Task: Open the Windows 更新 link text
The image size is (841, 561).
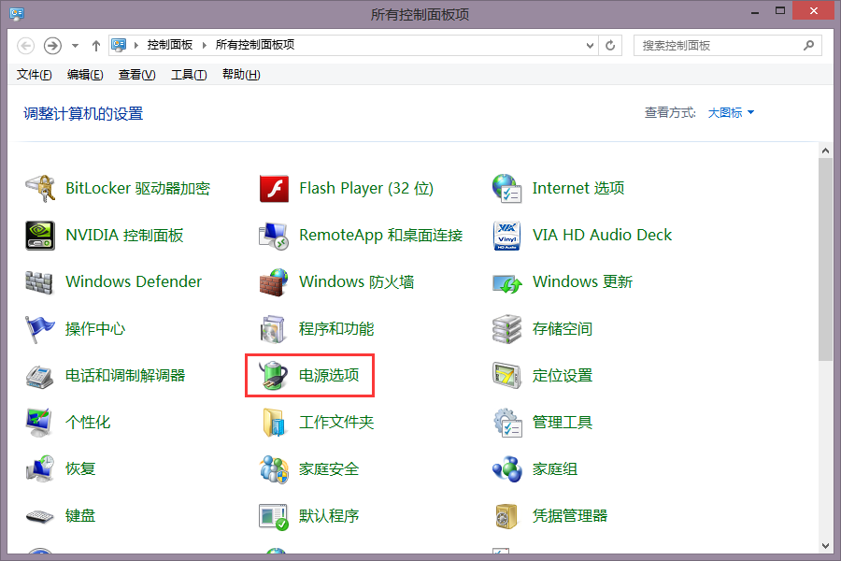Action: coord(582,281)
